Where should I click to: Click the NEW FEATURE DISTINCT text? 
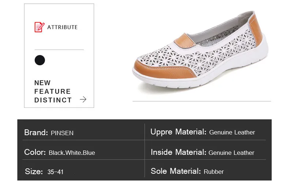tap(53, 91)
